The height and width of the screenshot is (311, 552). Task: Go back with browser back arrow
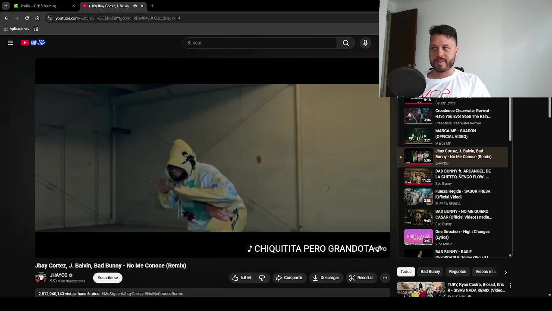tap(6, 18)
